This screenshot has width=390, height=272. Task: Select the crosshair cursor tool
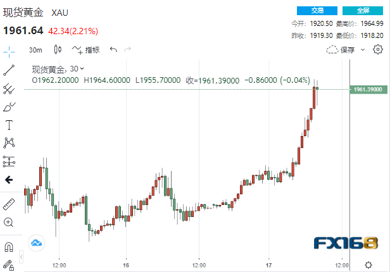click(x=9, y=50)
